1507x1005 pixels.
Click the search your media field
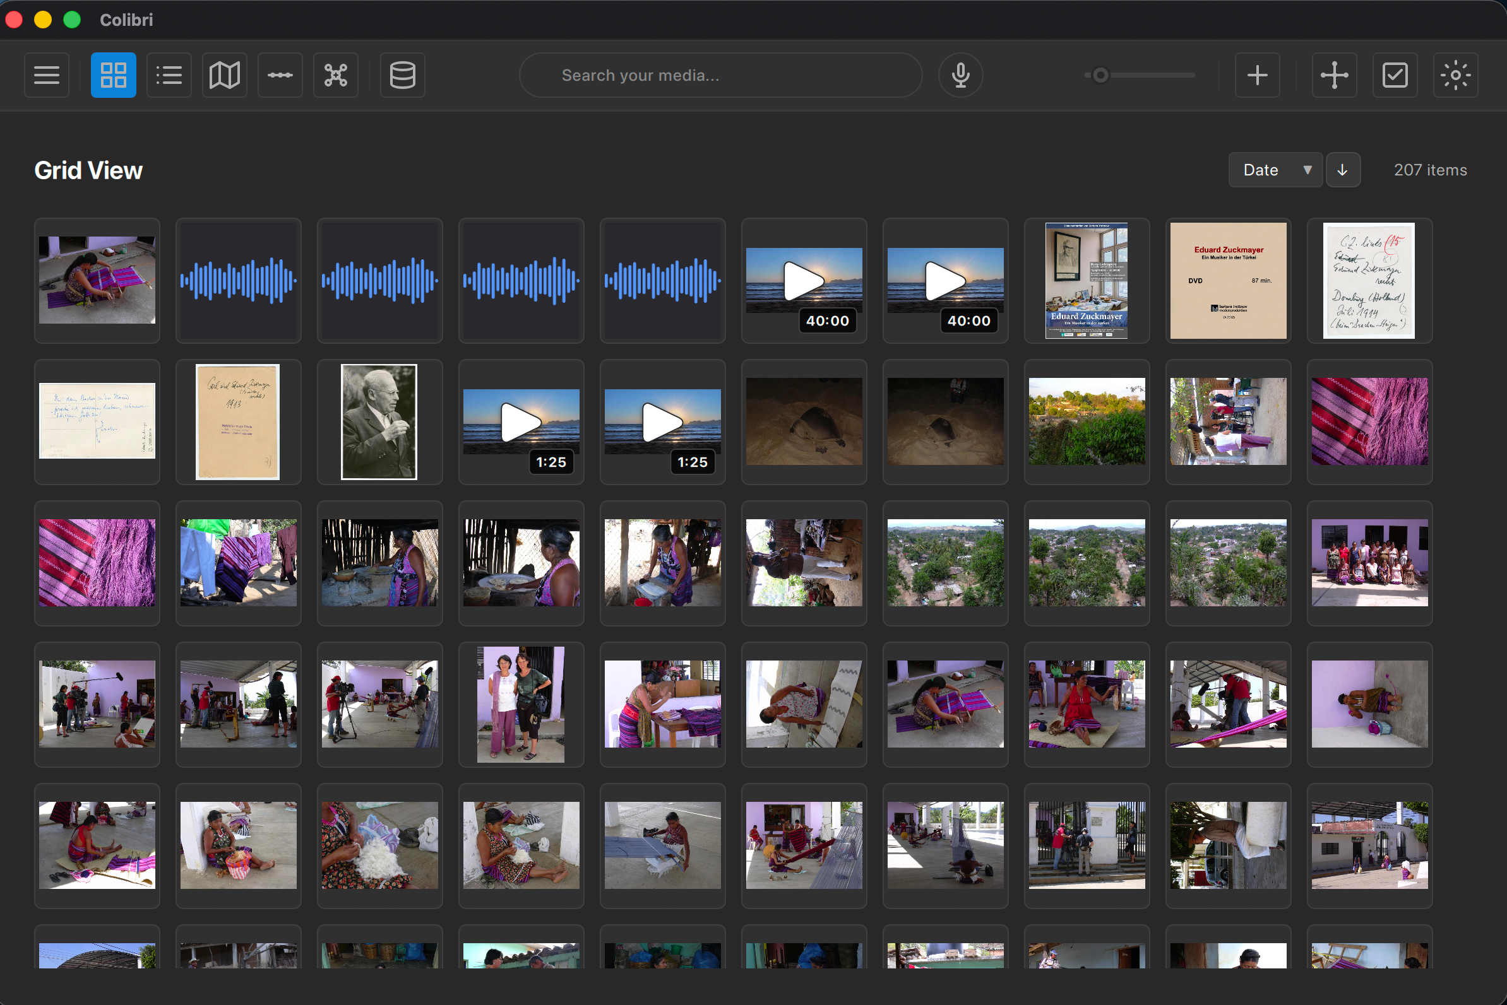(720, 75)
